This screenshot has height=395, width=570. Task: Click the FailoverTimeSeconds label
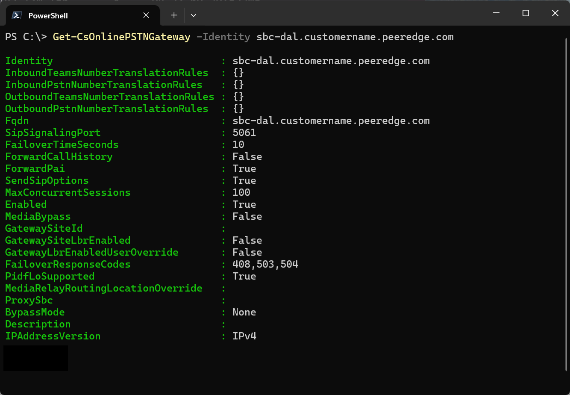point(62,144)
